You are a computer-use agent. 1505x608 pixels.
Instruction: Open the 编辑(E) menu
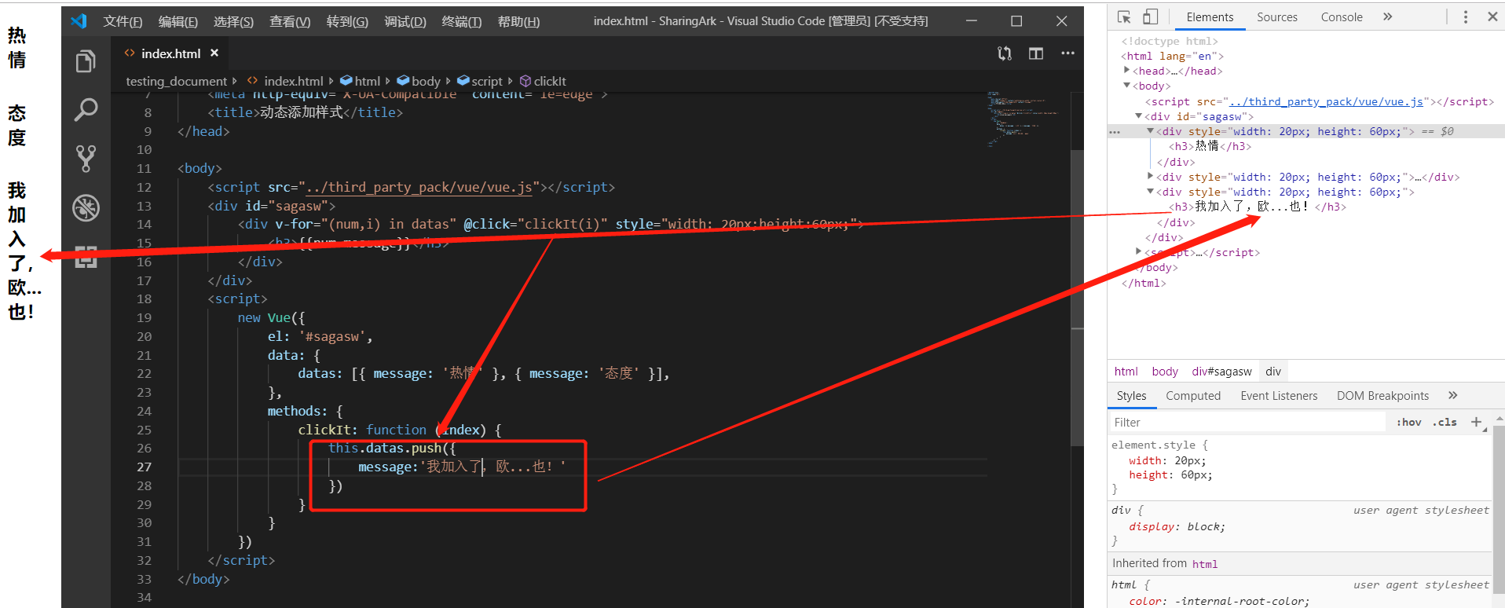[178, 21]
